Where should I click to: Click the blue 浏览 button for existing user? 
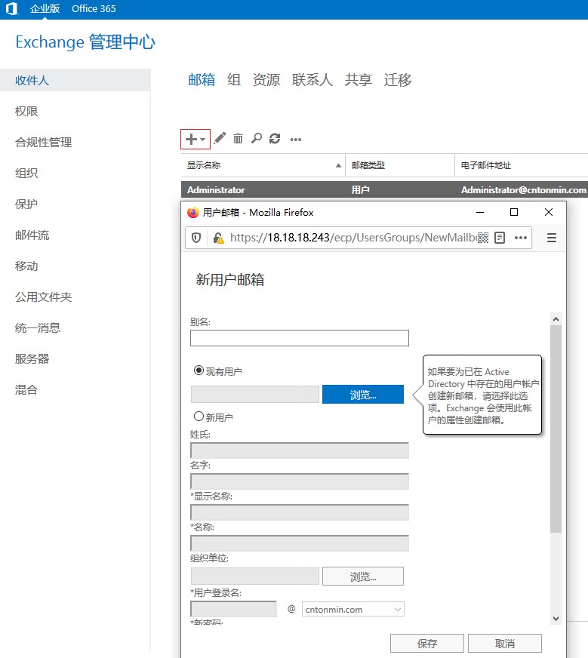[363, 395]
